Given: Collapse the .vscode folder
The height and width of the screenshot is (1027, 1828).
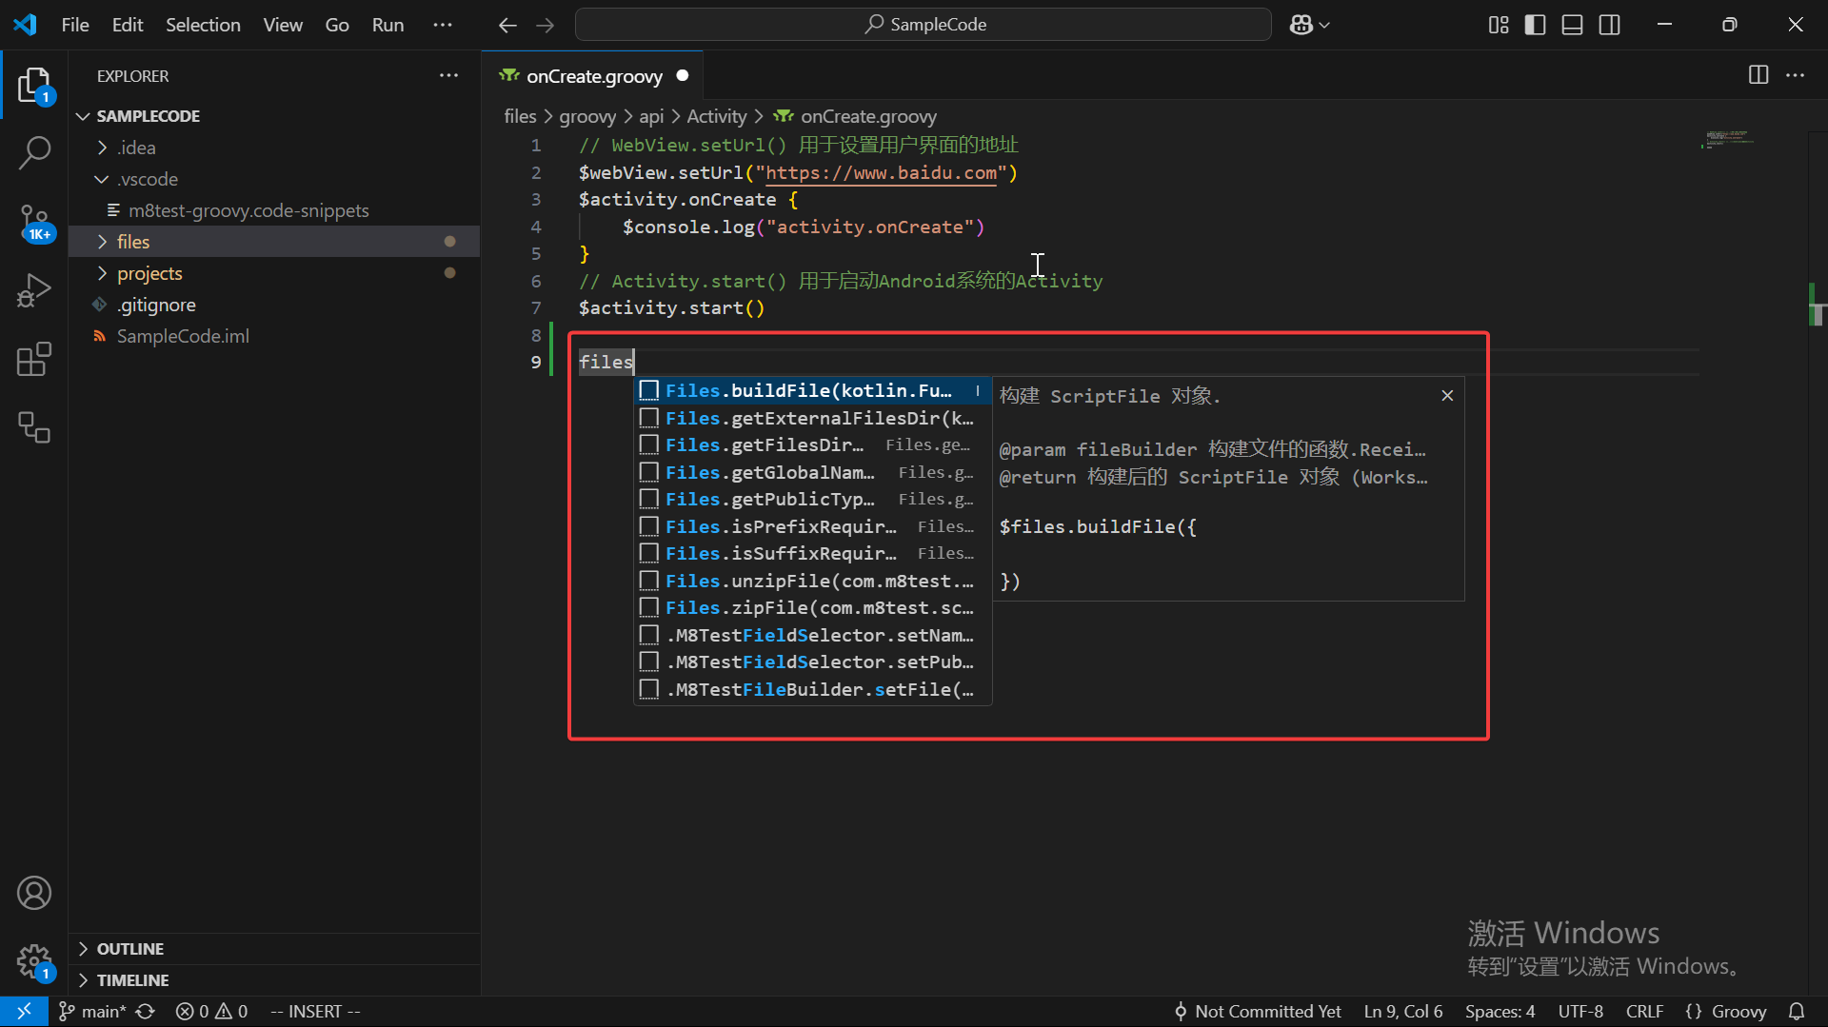Looking at the screenshot, I should point(147,179).
